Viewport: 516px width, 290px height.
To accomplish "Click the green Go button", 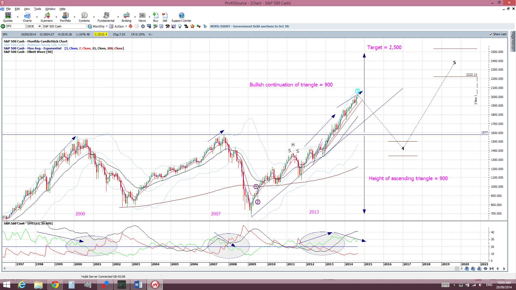I will click(x=3, y=26).
